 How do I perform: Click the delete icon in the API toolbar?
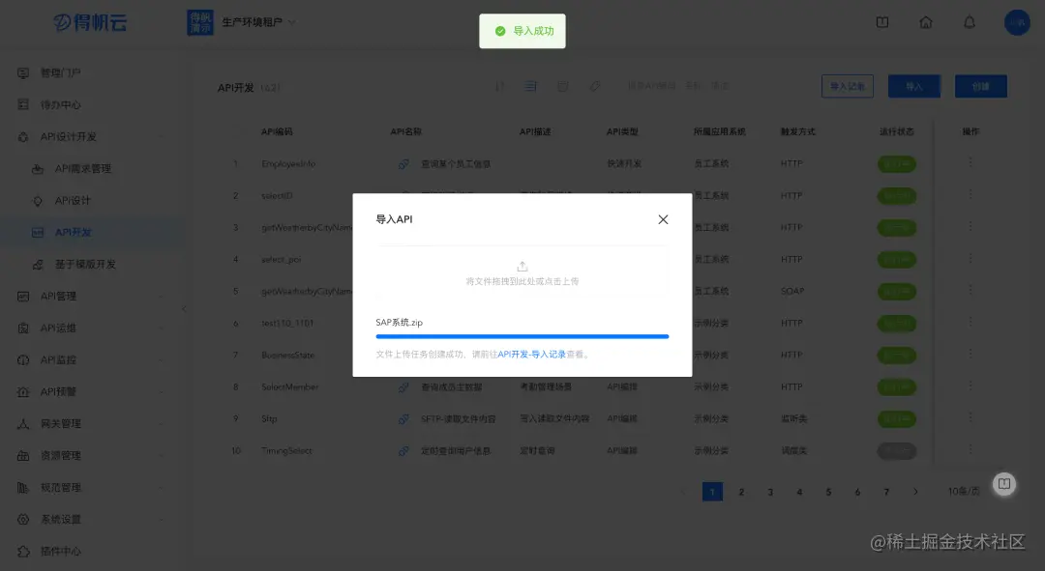click(x=562, y=86)
